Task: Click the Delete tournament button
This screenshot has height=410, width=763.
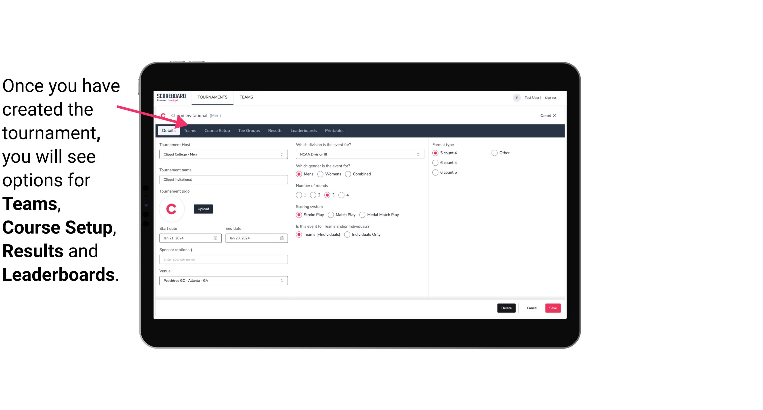Action: pos(506,308)
